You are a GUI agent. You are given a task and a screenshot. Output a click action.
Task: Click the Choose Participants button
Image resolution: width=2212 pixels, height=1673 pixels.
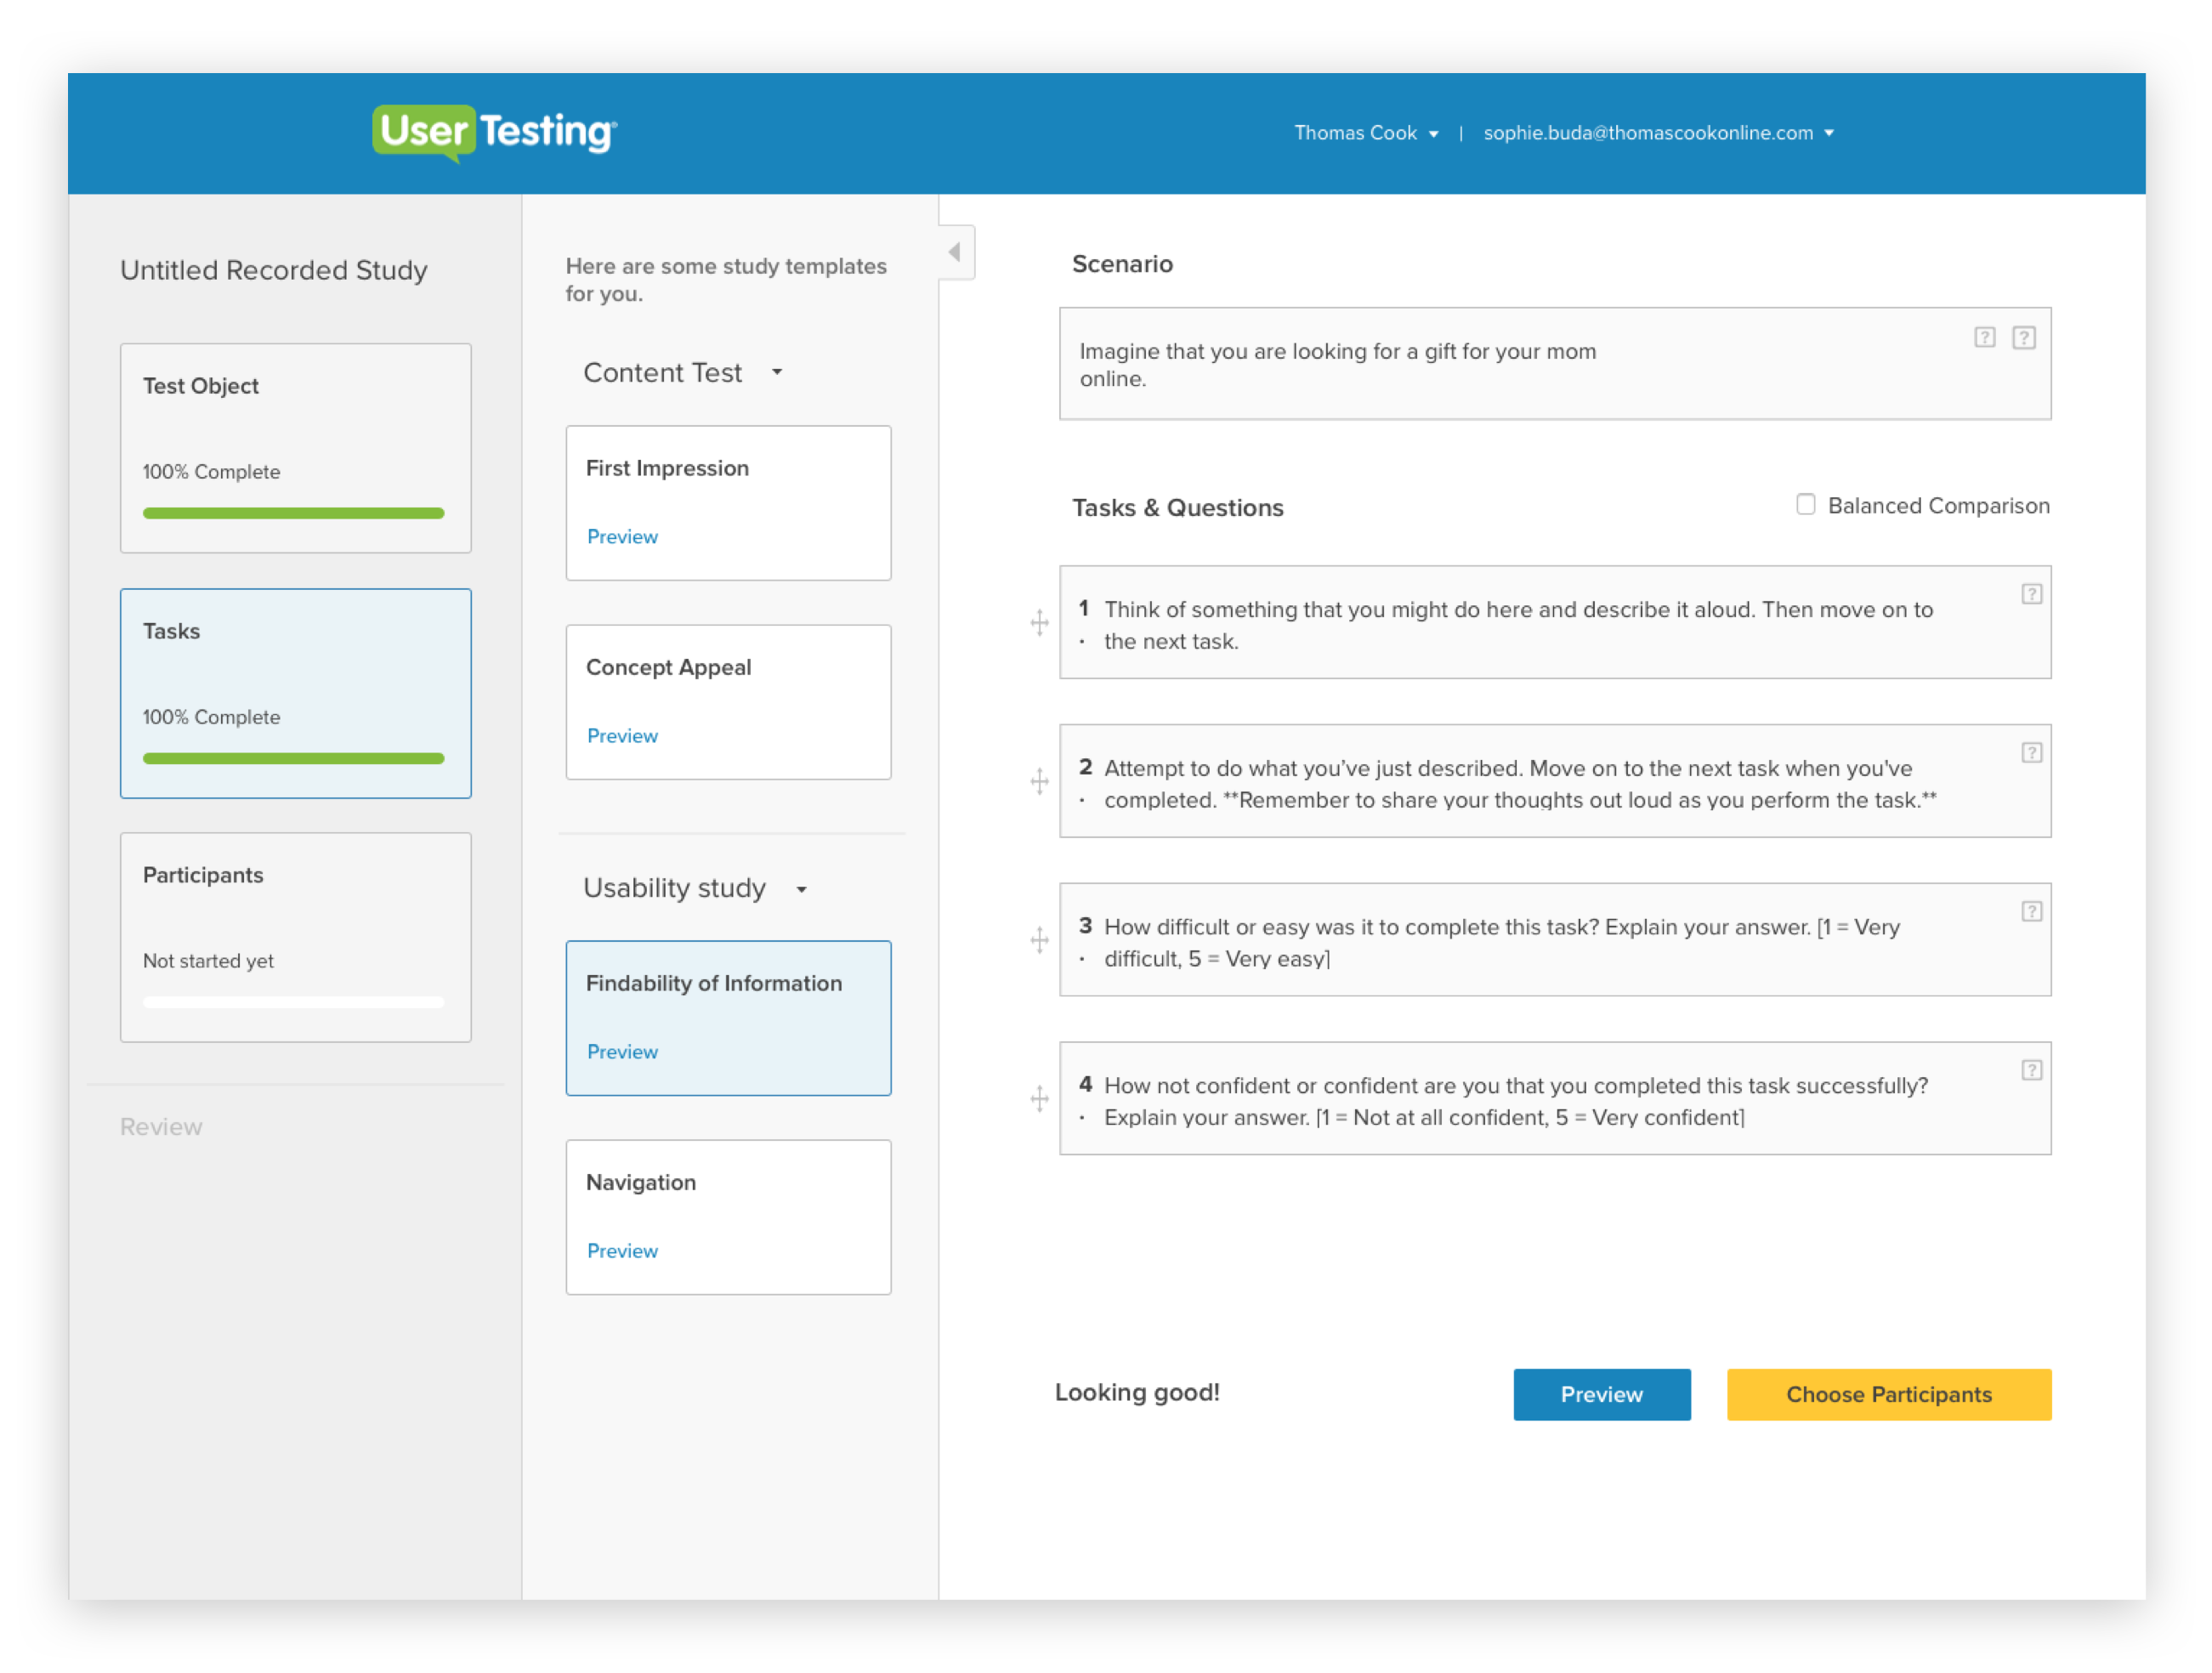click(1889, 1395)
